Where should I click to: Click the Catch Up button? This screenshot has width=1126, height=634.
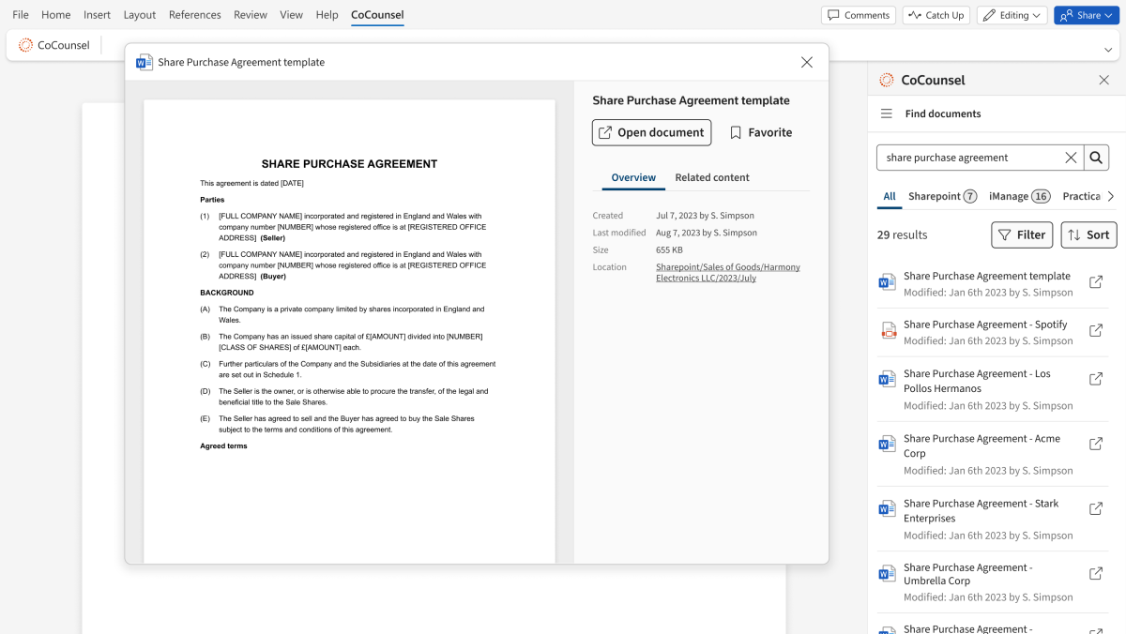point(936,15)
